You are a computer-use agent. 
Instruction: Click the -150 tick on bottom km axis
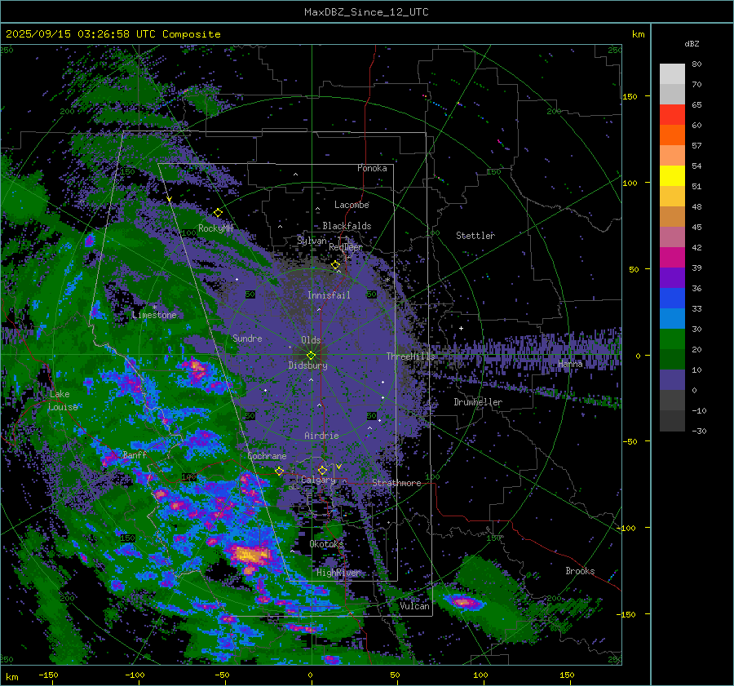48,675
